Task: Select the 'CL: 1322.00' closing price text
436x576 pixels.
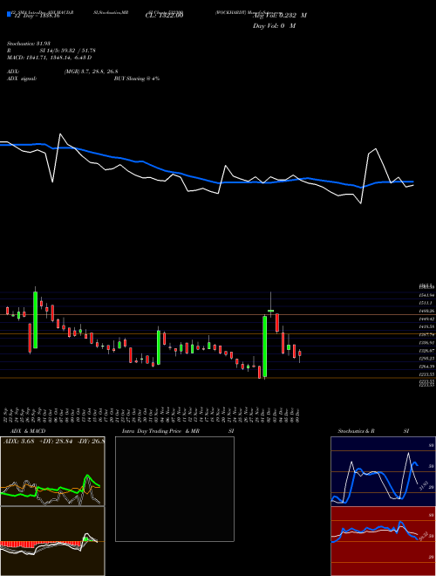Action: (x=164, y=16)
